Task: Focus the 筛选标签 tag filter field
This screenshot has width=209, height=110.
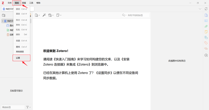Action: 13,107
